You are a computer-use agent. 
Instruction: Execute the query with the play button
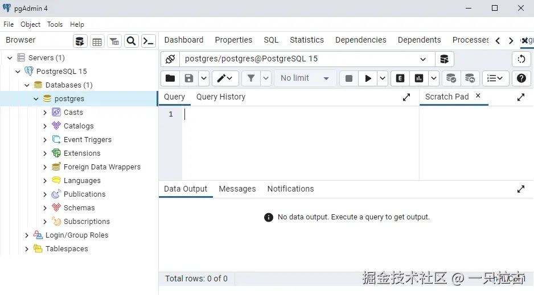[368, 78]
